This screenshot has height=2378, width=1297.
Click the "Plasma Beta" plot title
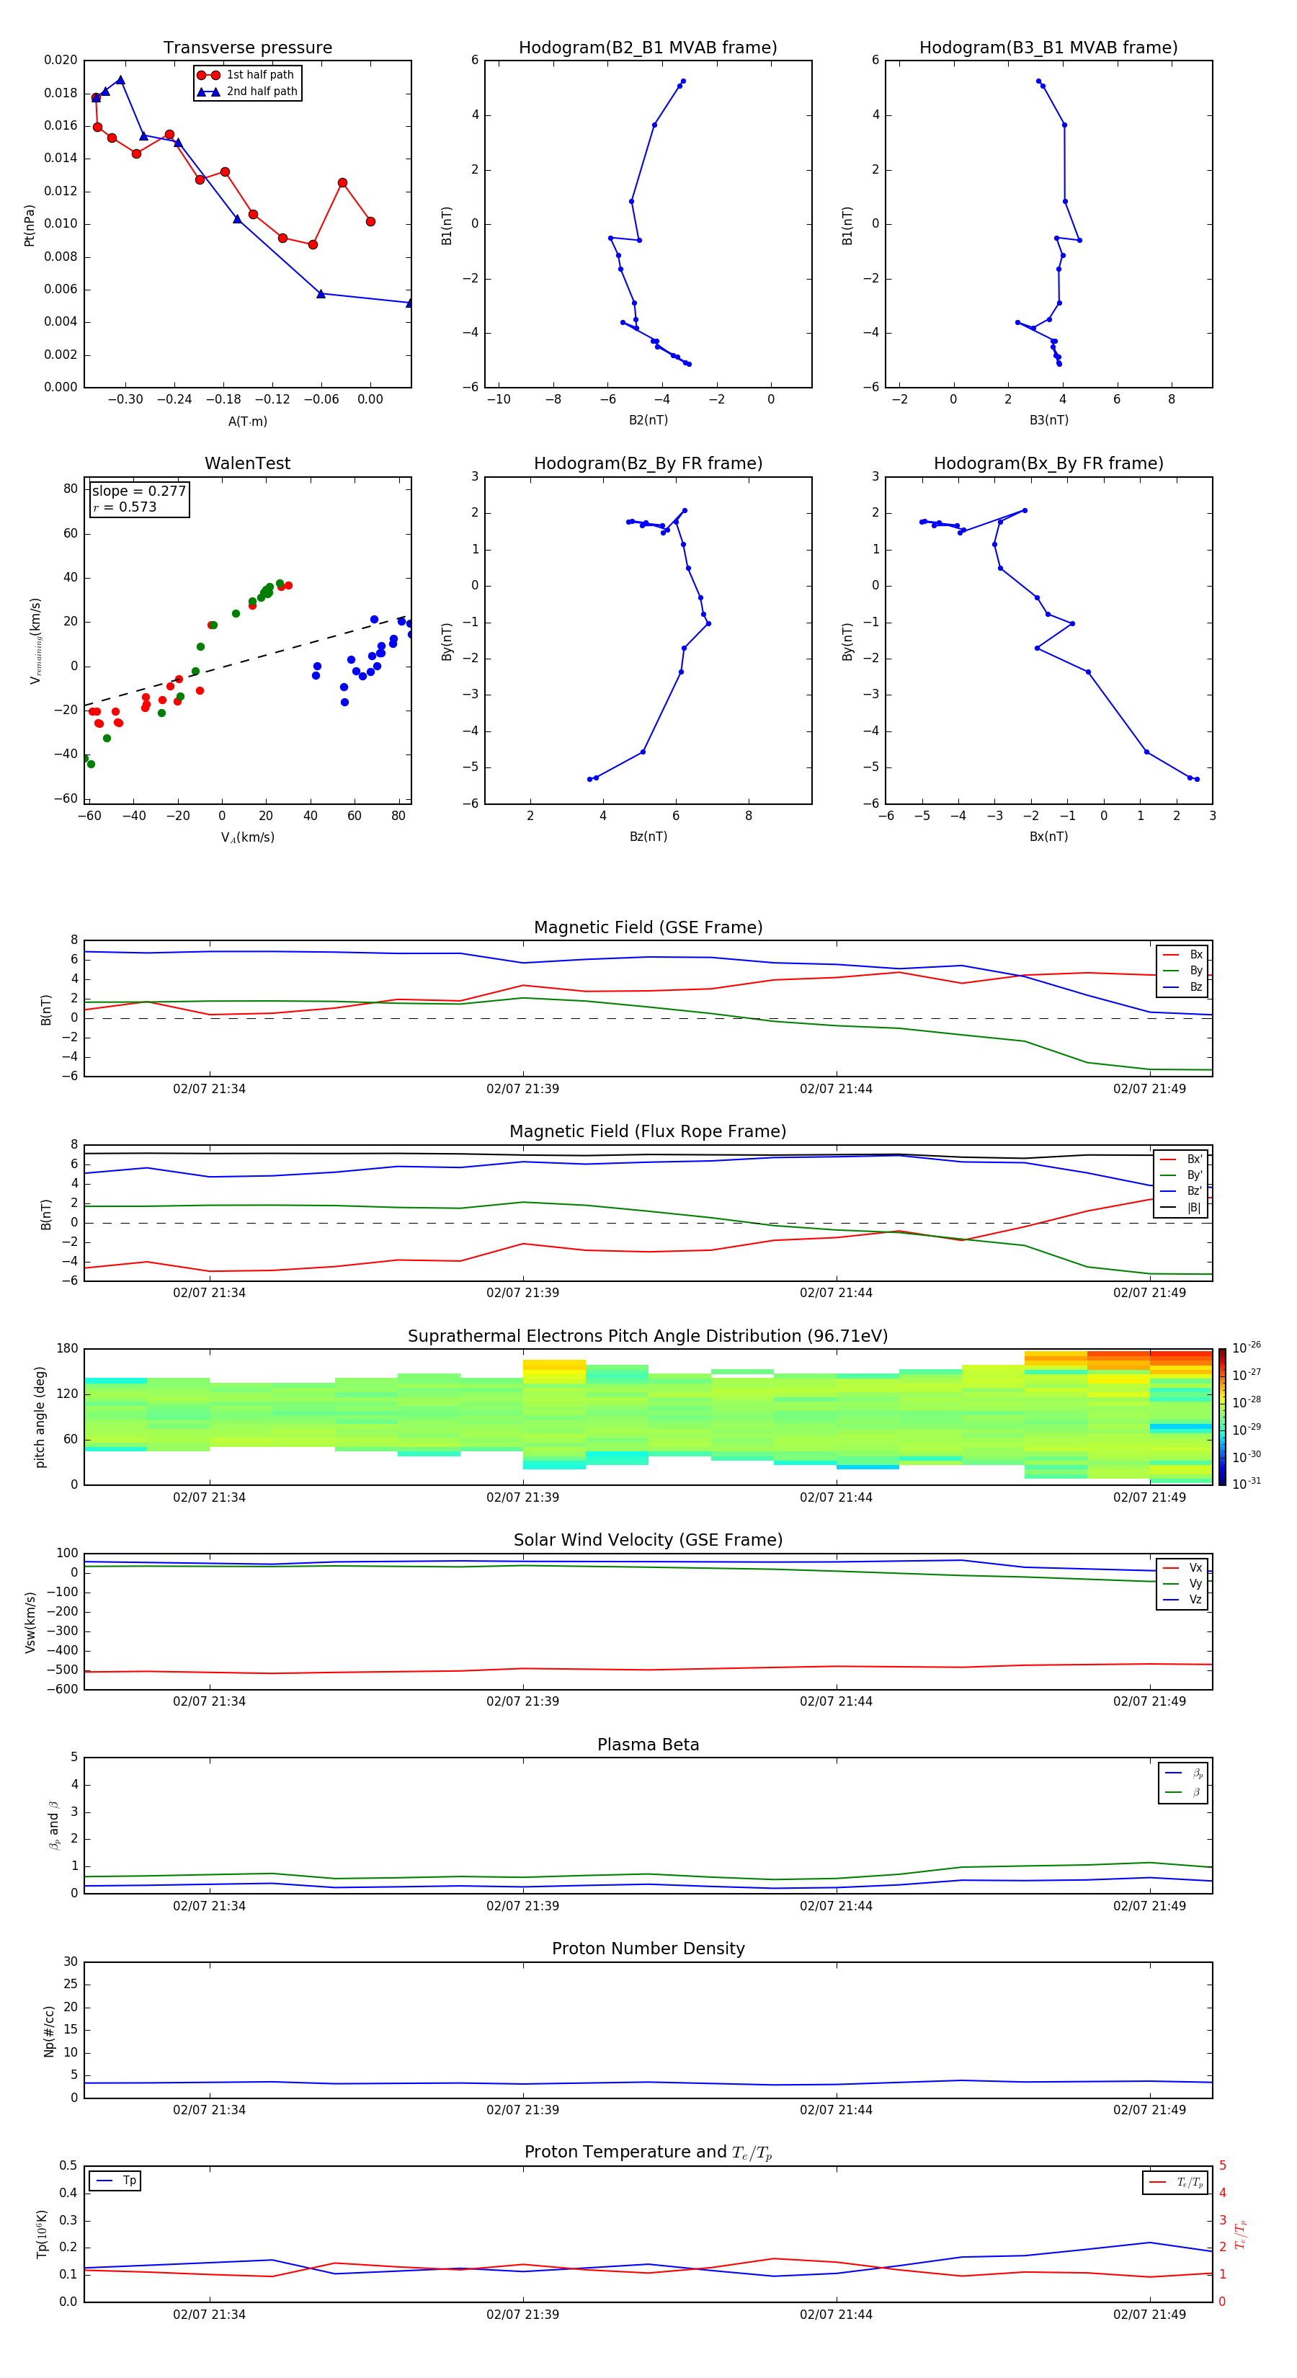(x=648, y=1745)
